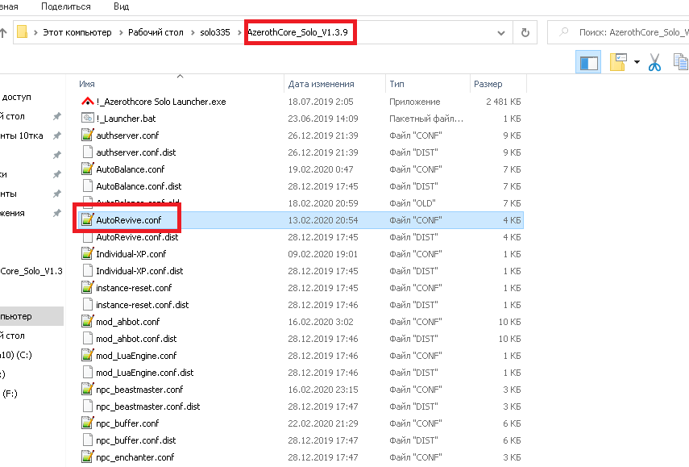
Task: Sort by the Имя column header
Action: point(87,84)
